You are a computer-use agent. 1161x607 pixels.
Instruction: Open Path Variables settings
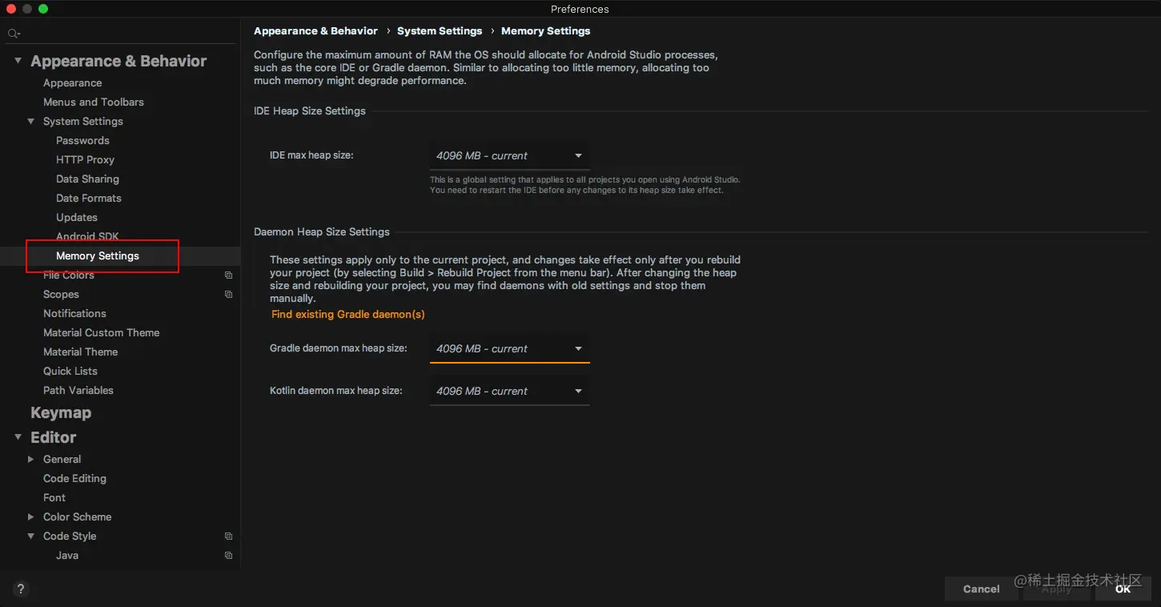pos(78,390)
